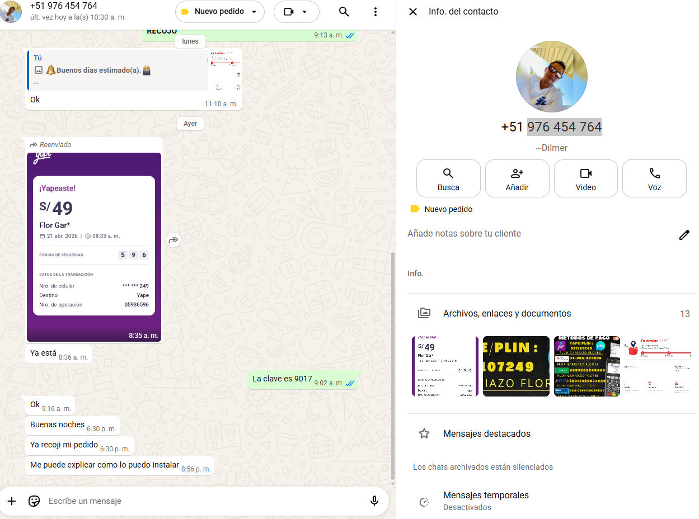This screenshot has height=519, width=699.
Task: Click the forward arrow beside the Yape image
Action: [x=173, y=240]
